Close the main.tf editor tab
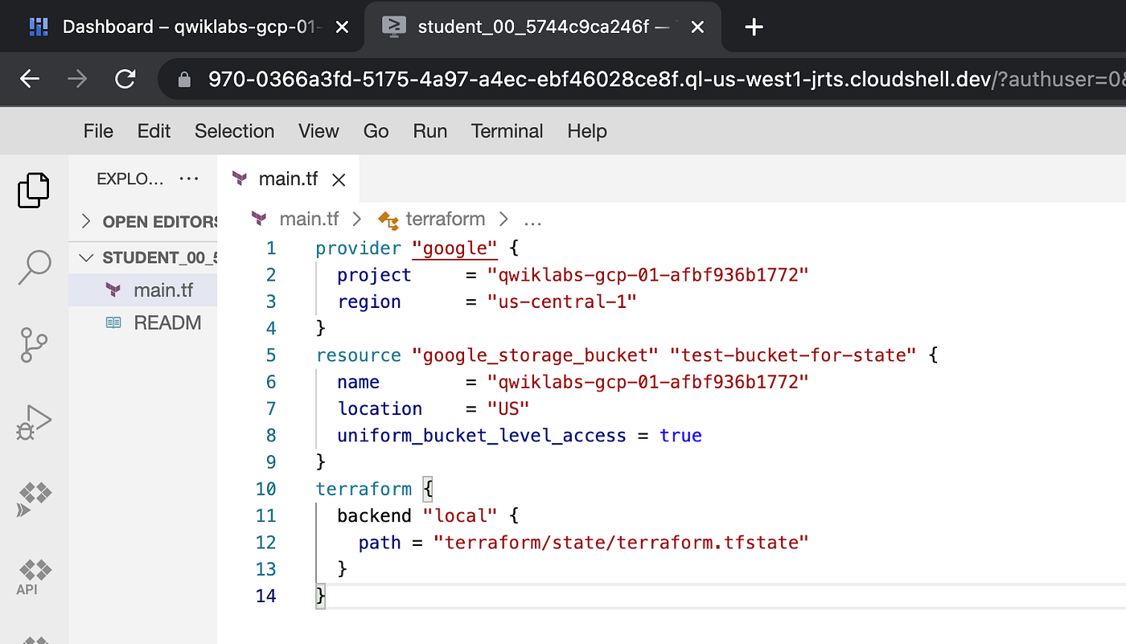Screen dimensions: 1126x644 coord(339,180)
